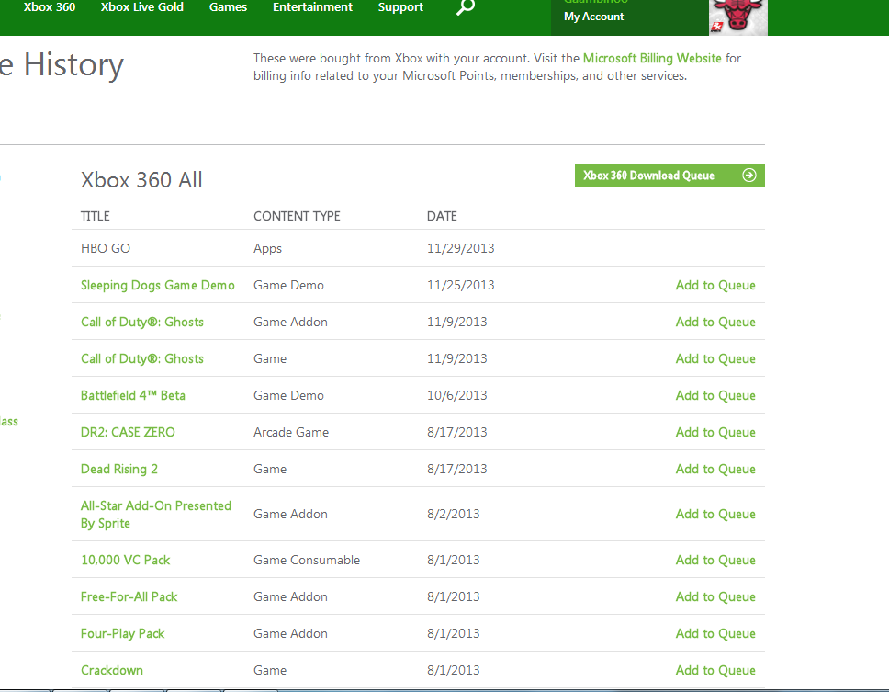The image size is (889, 692).
Task: Click the search magnifier icon
Action: [x=466, y=7]
